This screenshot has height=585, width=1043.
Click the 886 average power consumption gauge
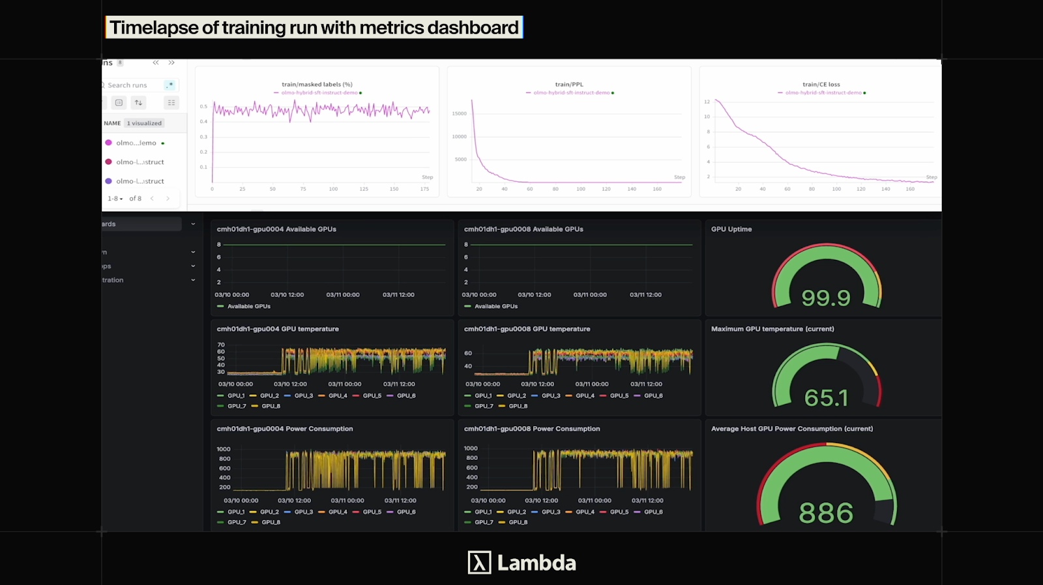click(x=826, y=485)
